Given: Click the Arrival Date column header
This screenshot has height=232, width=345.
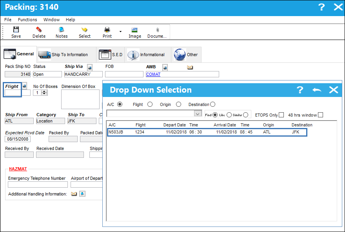Looking at the screenshot, I should pos(225,125).
